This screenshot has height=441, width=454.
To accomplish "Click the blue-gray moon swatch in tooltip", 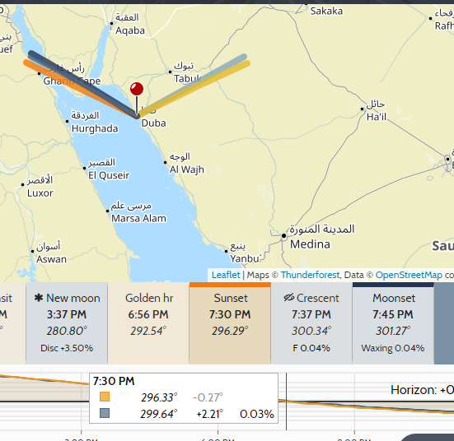I will [105, 413].
